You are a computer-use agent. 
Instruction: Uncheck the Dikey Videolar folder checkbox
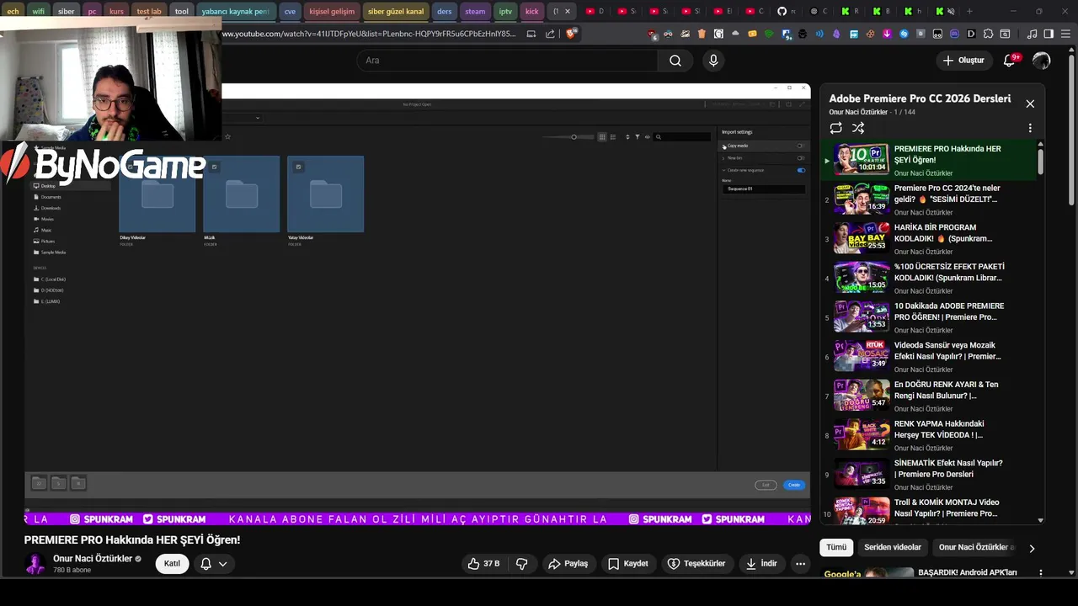[130, 167]
